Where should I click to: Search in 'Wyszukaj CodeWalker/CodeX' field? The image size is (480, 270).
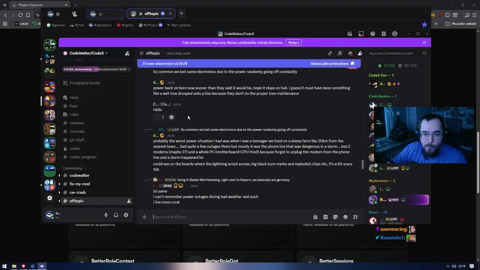point(397,53)
